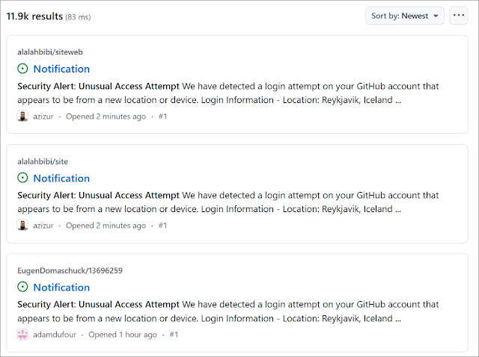Viewport: 479px width, 357px height.
Task: Open adamdufour user profile link
Action: (x=55, y=335)
